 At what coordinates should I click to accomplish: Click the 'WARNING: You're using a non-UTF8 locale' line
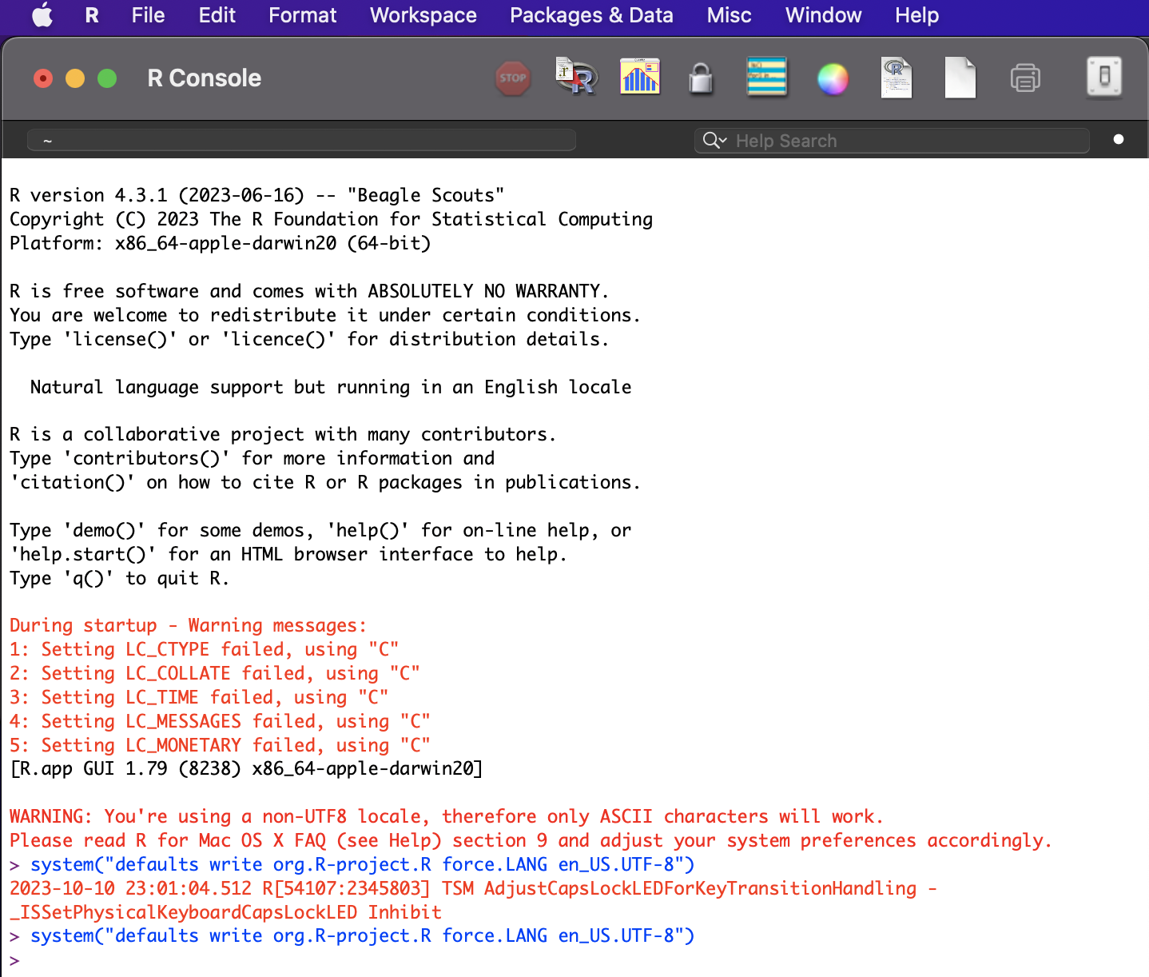click(x=447, y=816)
